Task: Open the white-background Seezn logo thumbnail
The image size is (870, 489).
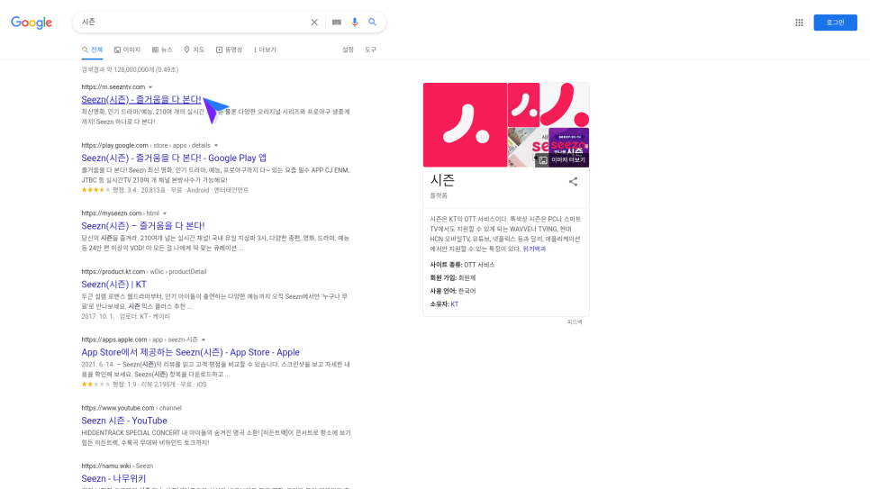Action: pyautogui.click(x=565, y=104)
